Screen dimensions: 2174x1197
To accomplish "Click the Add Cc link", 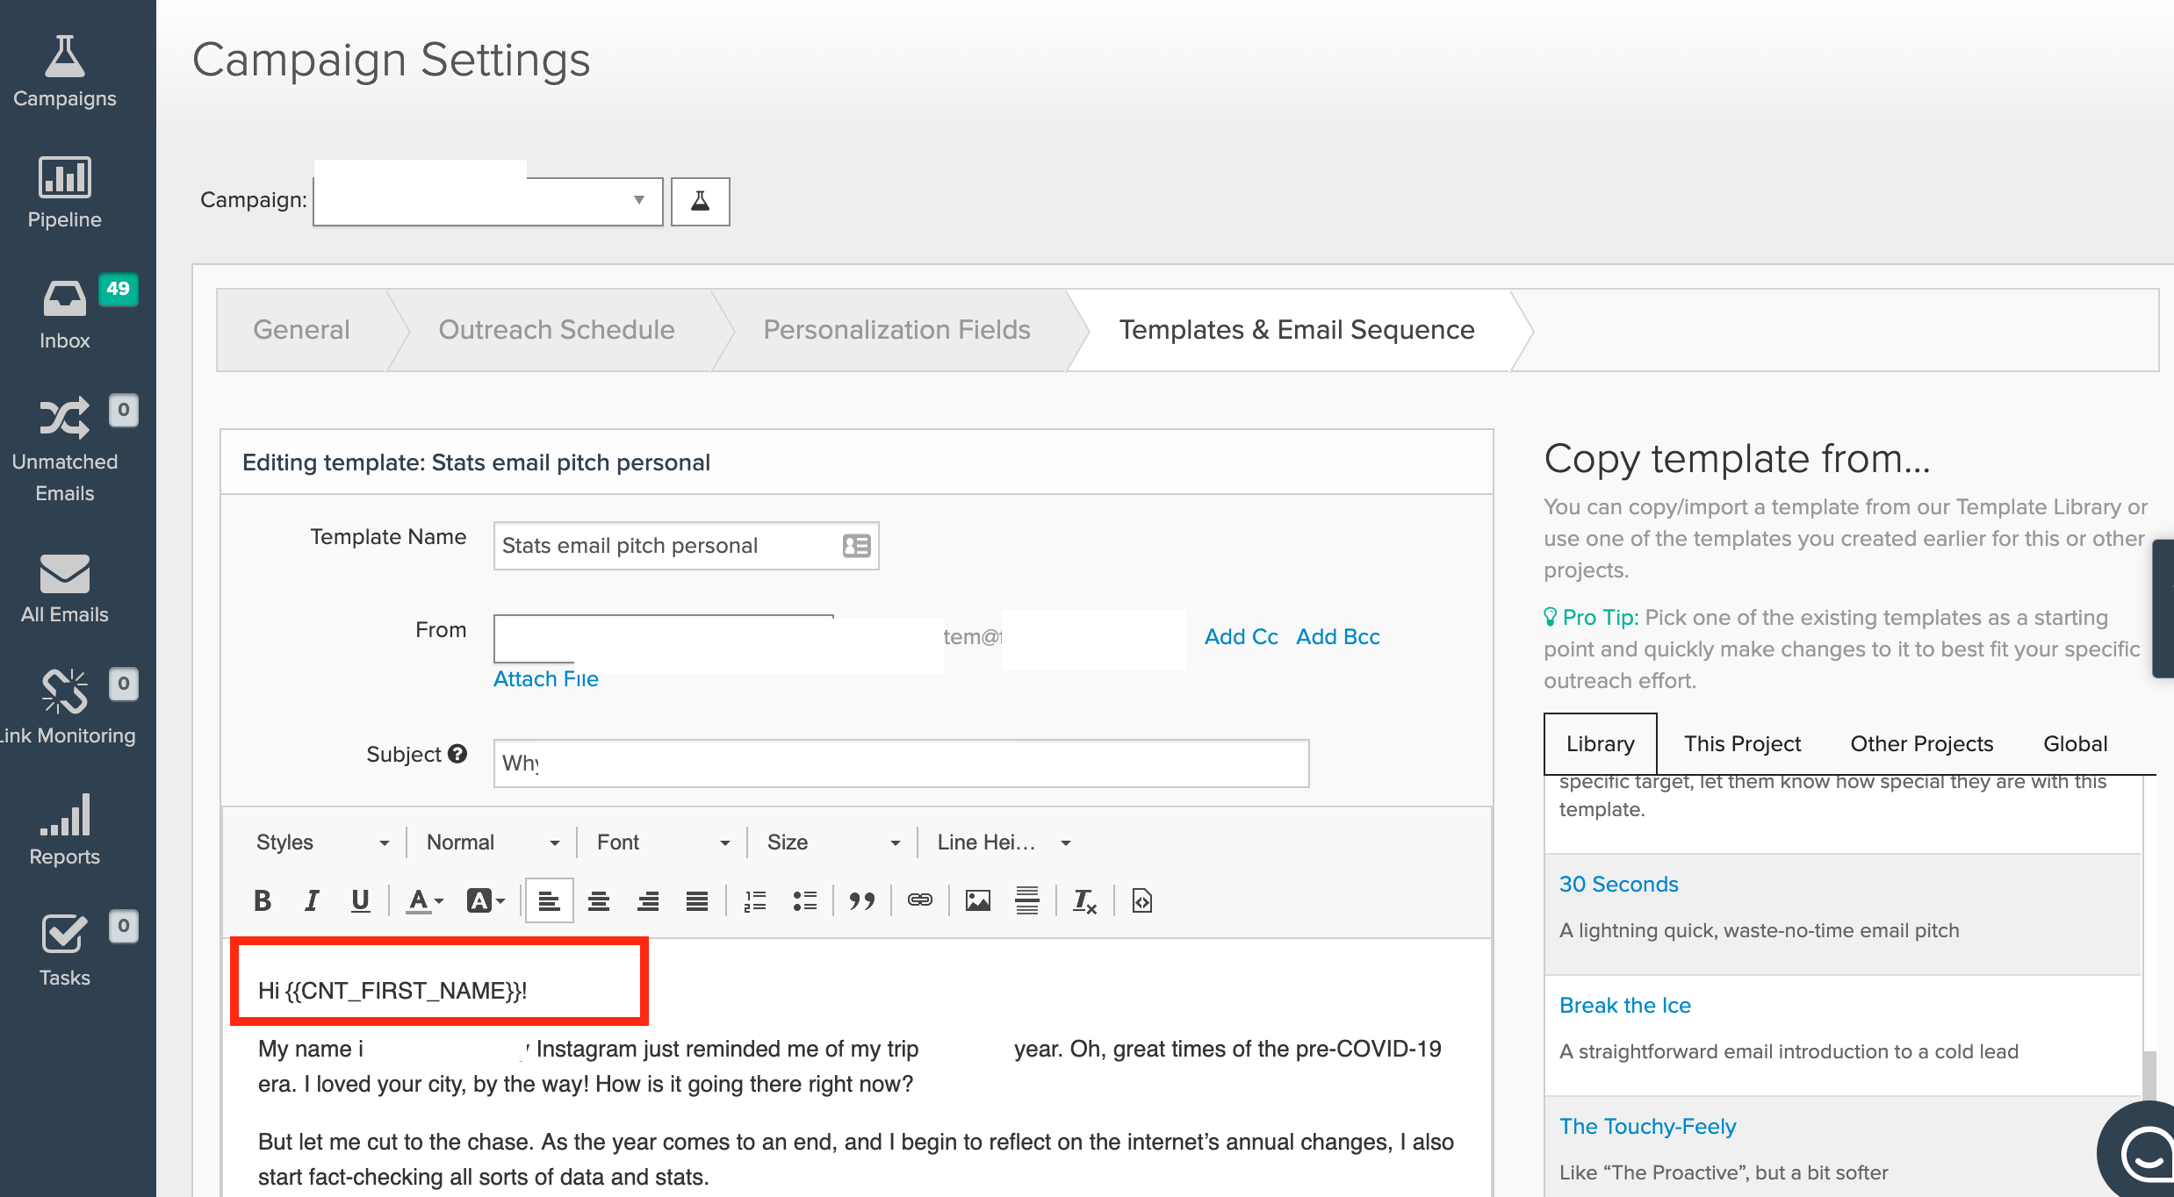I will tap(1240, 636).
